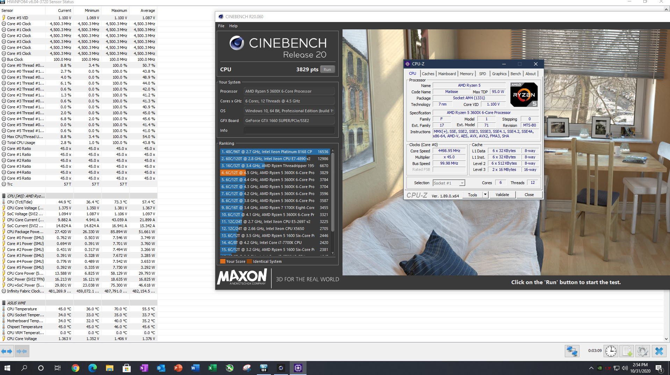Select ranking row Intel Core i7-7700K
The image size is (670, 375).
point(275,243)
